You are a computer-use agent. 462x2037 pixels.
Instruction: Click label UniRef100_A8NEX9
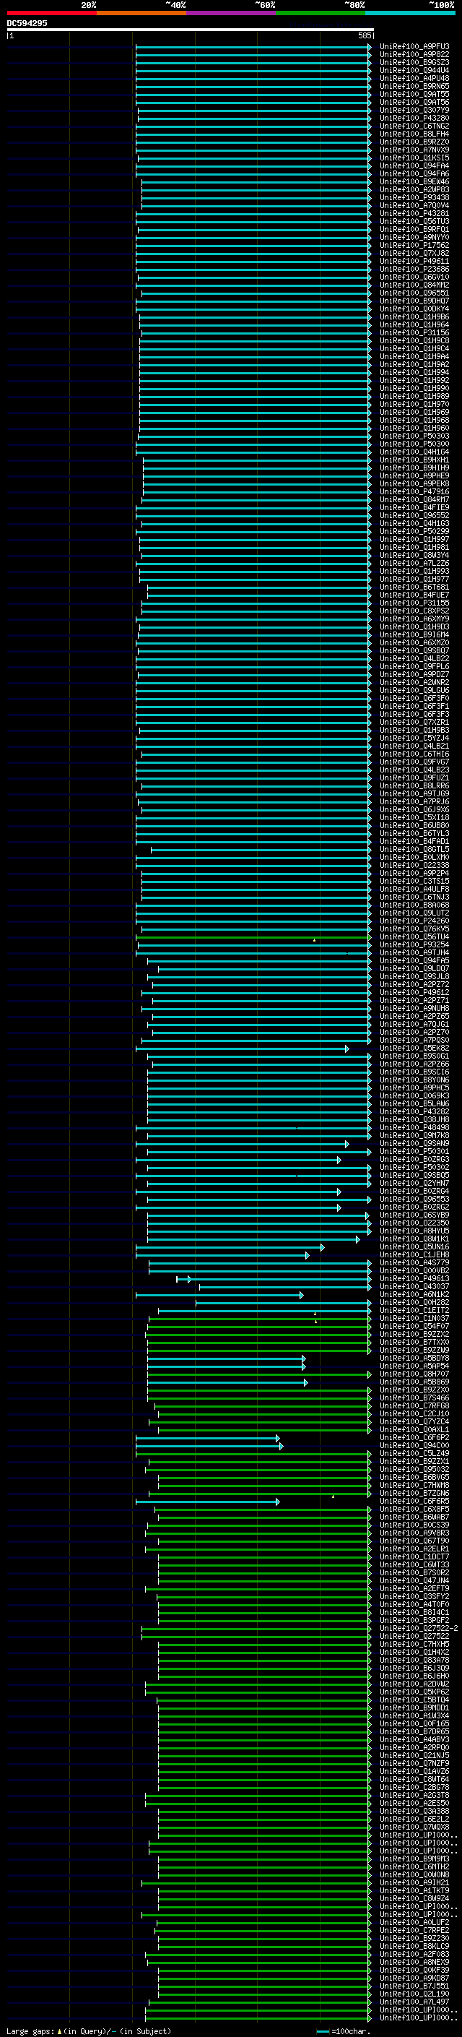tap(414, 1962)
